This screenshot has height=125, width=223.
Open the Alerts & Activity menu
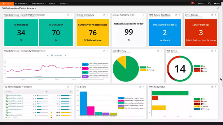38,3
